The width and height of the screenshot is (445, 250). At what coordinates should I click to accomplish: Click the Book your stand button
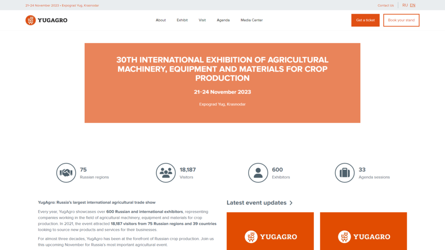[401, 20]
